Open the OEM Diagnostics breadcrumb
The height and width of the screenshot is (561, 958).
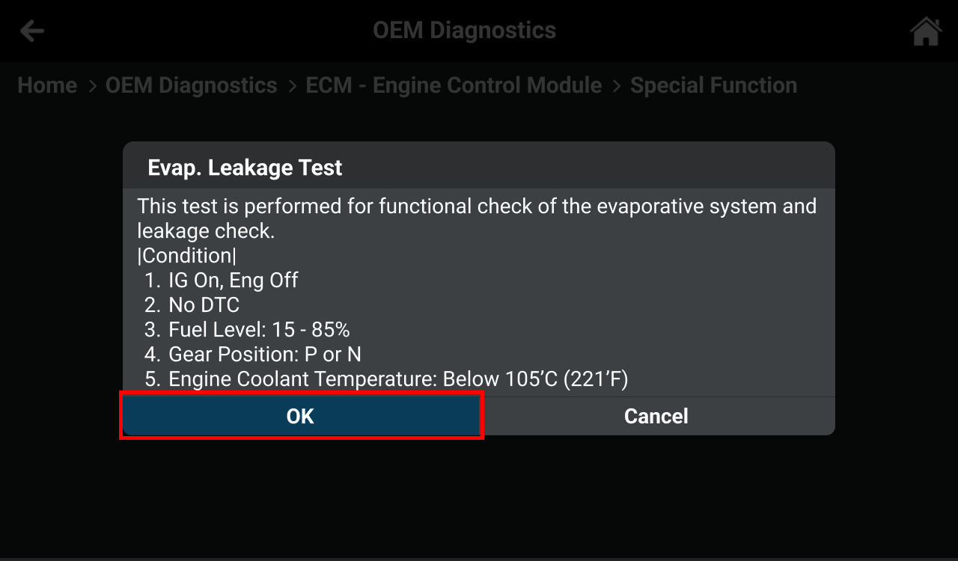191,85
